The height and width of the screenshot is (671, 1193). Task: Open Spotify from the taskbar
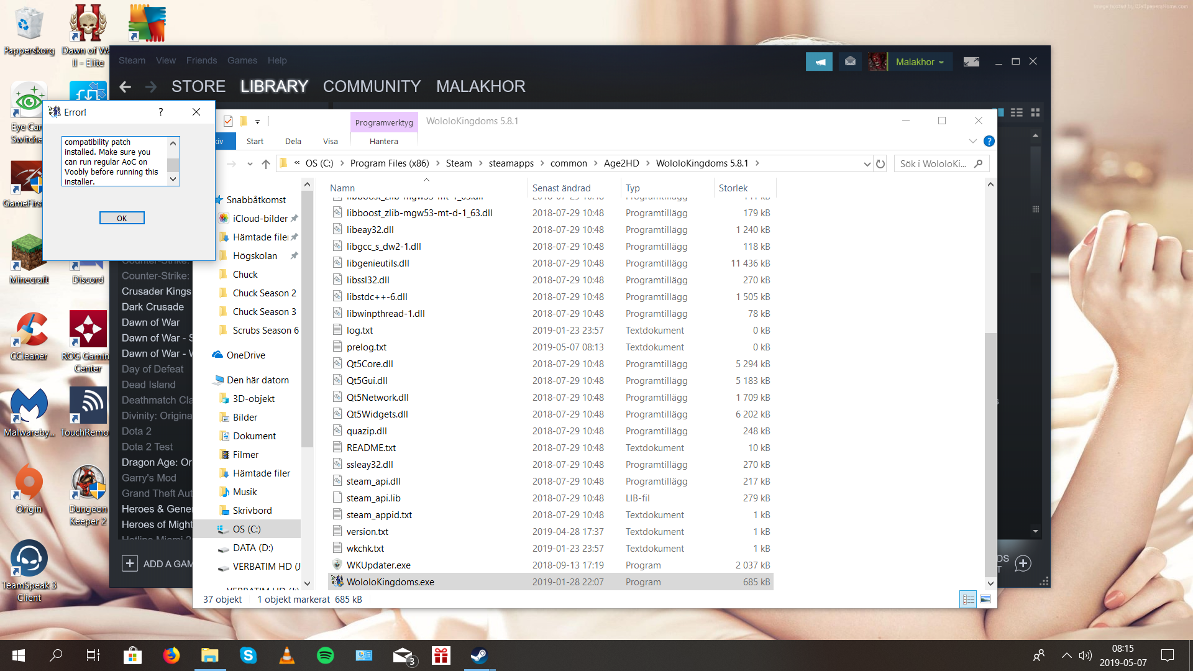(x=325, y=655)
